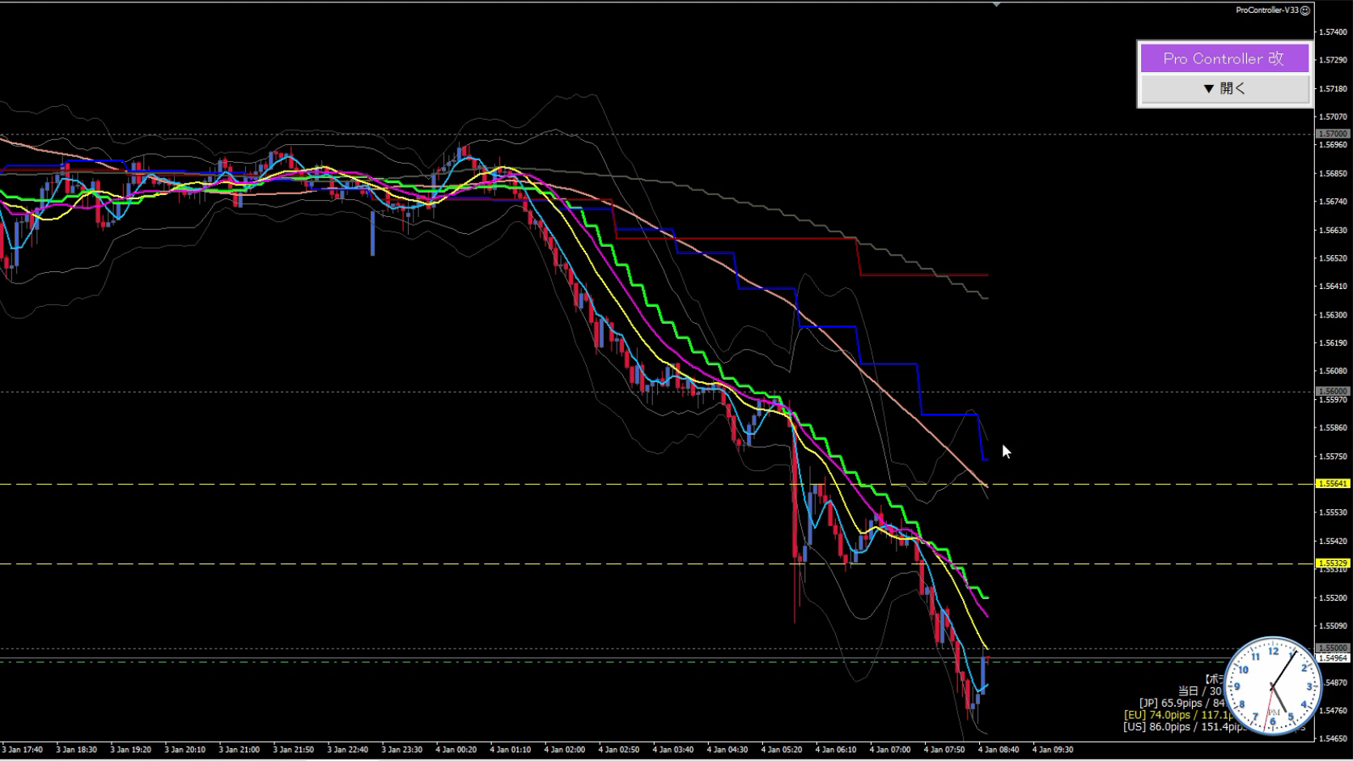
Task: Click the analog clock widget
Action: (x=1273, y=687)
